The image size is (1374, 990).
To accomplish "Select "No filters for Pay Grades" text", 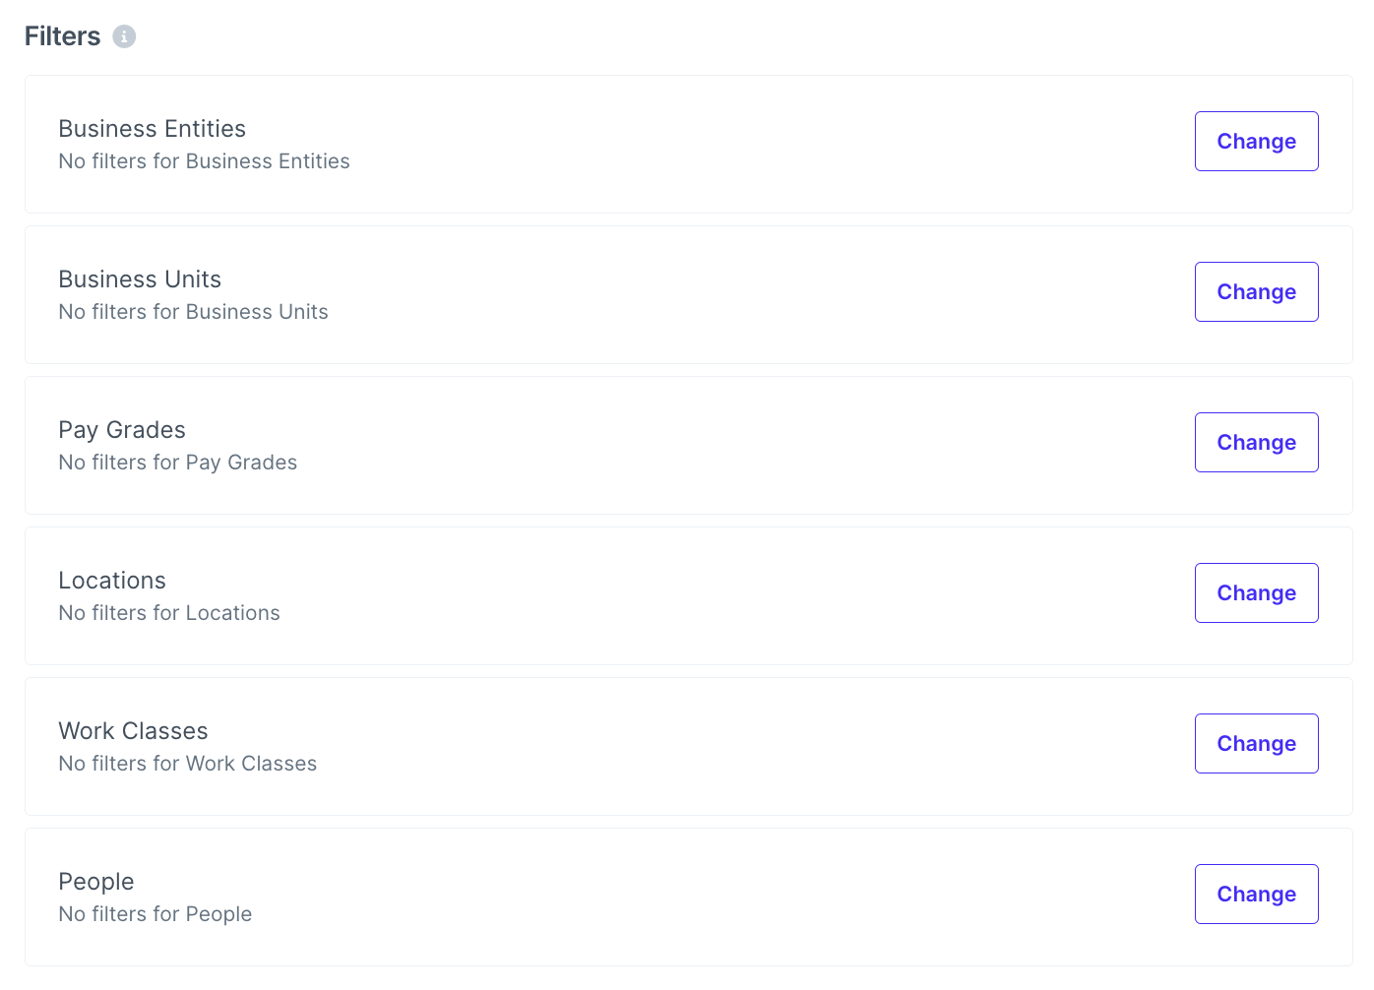I will [x=177, y=463].
